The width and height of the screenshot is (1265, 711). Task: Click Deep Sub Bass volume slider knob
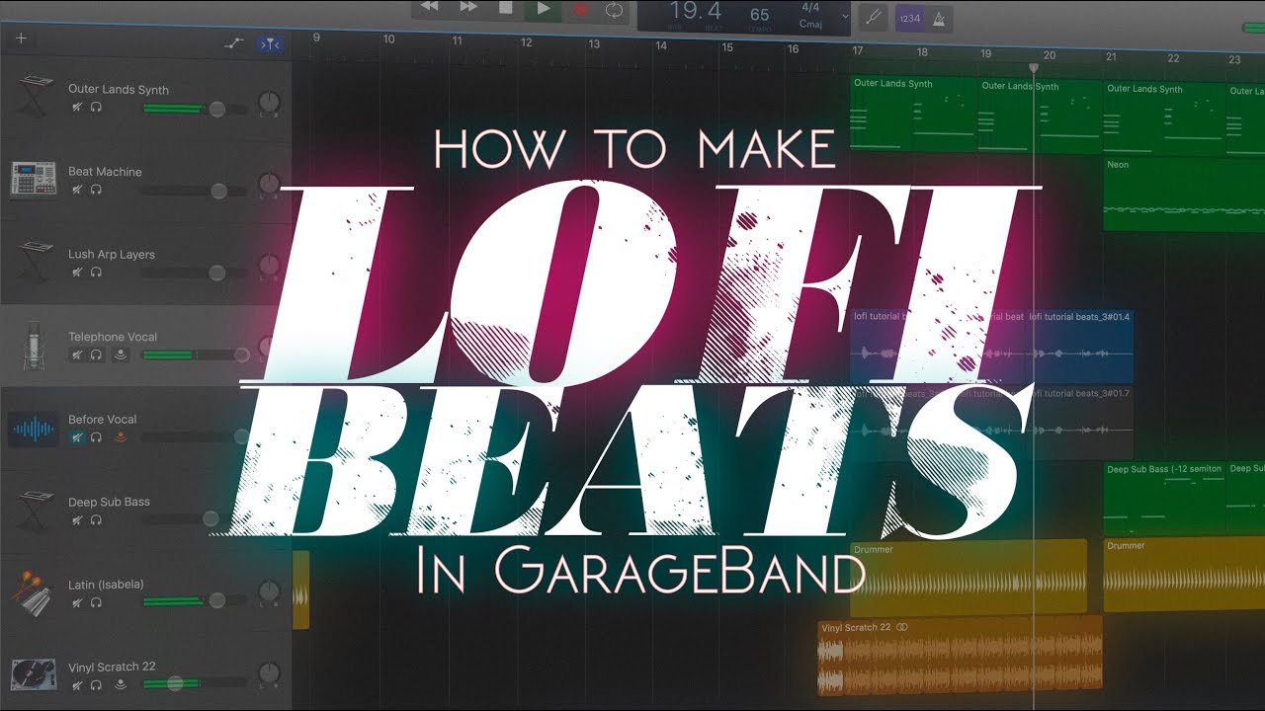pos(211,518)
